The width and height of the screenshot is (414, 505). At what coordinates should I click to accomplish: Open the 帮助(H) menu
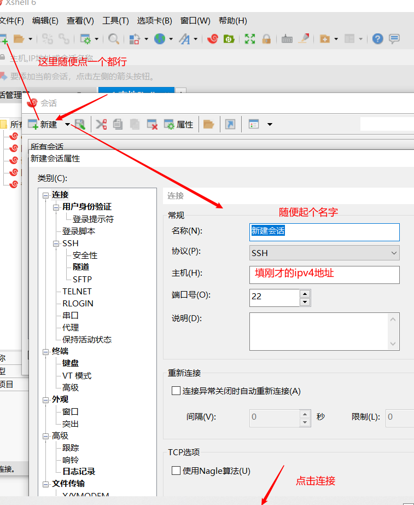(x=233, y=21)
